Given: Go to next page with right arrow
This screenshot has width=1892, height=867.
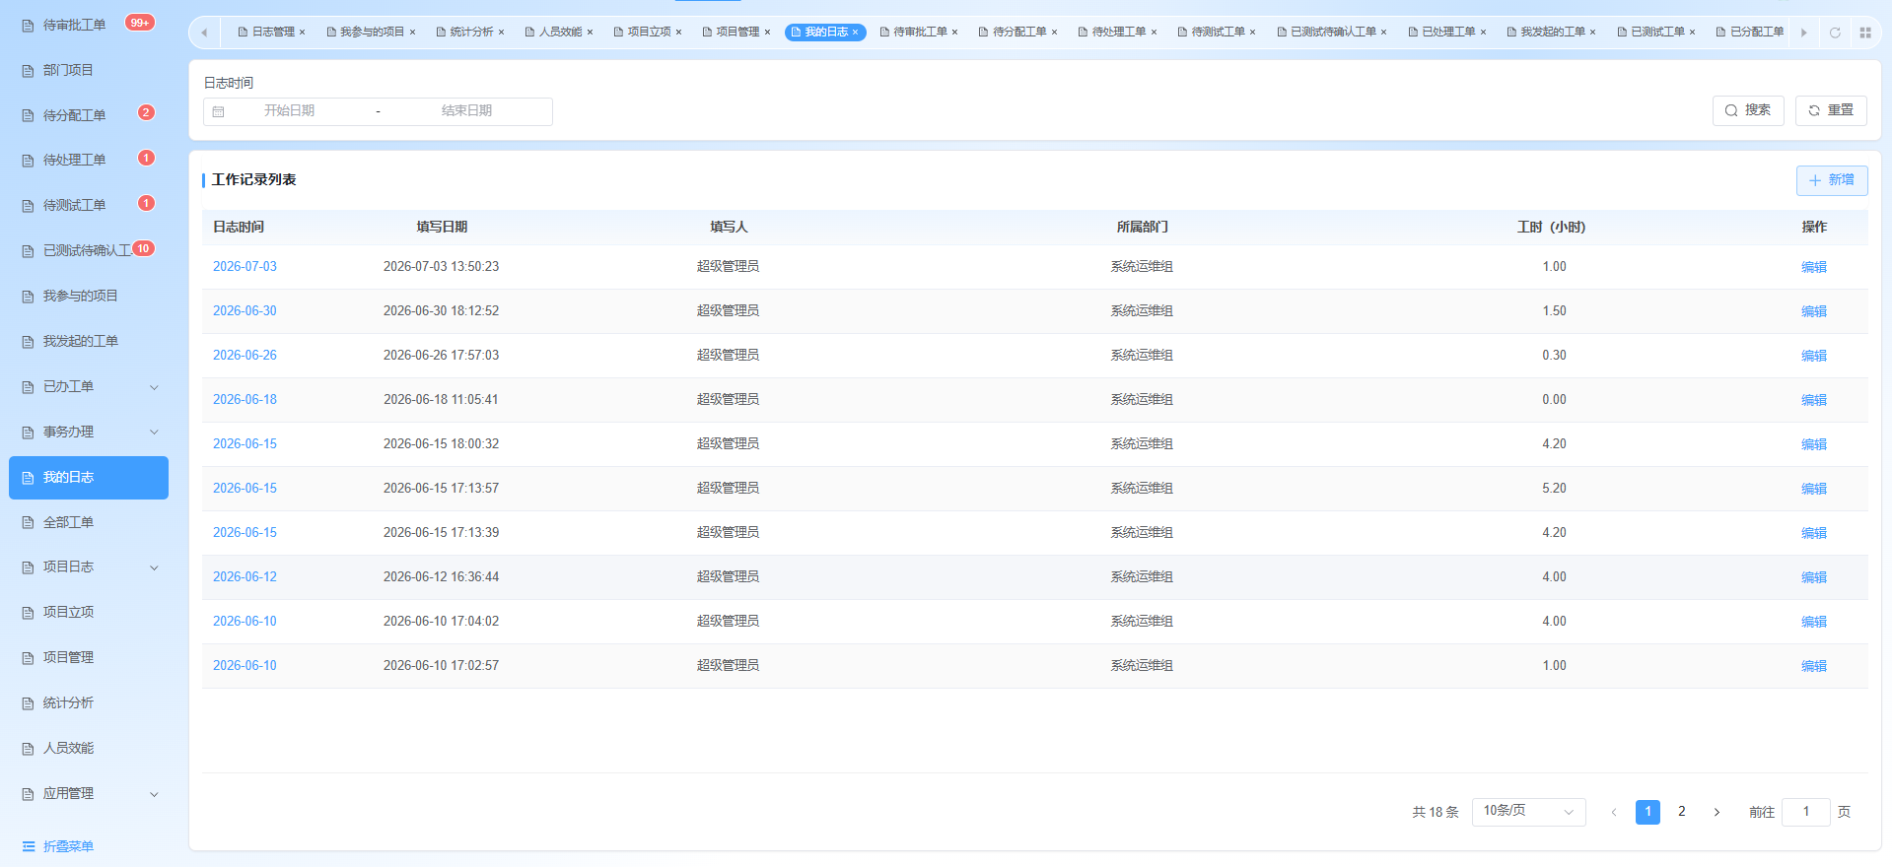Looking at the screenshot, I should pos(1717,812).
